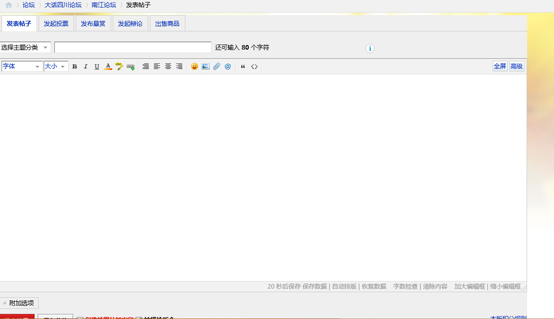This screenshot has width=554, height=319.
Task: Click the underline toolbar icon
Action: click(97, 66)
